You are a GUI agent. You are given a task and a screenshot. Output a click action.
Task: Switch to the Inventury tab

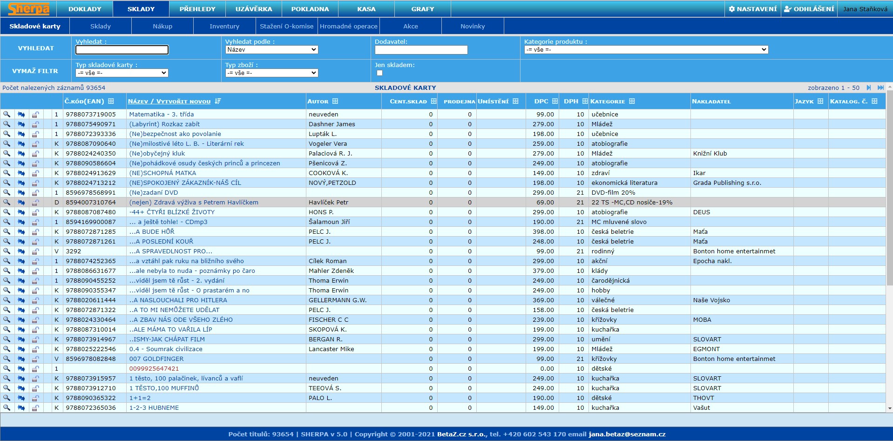224,26
